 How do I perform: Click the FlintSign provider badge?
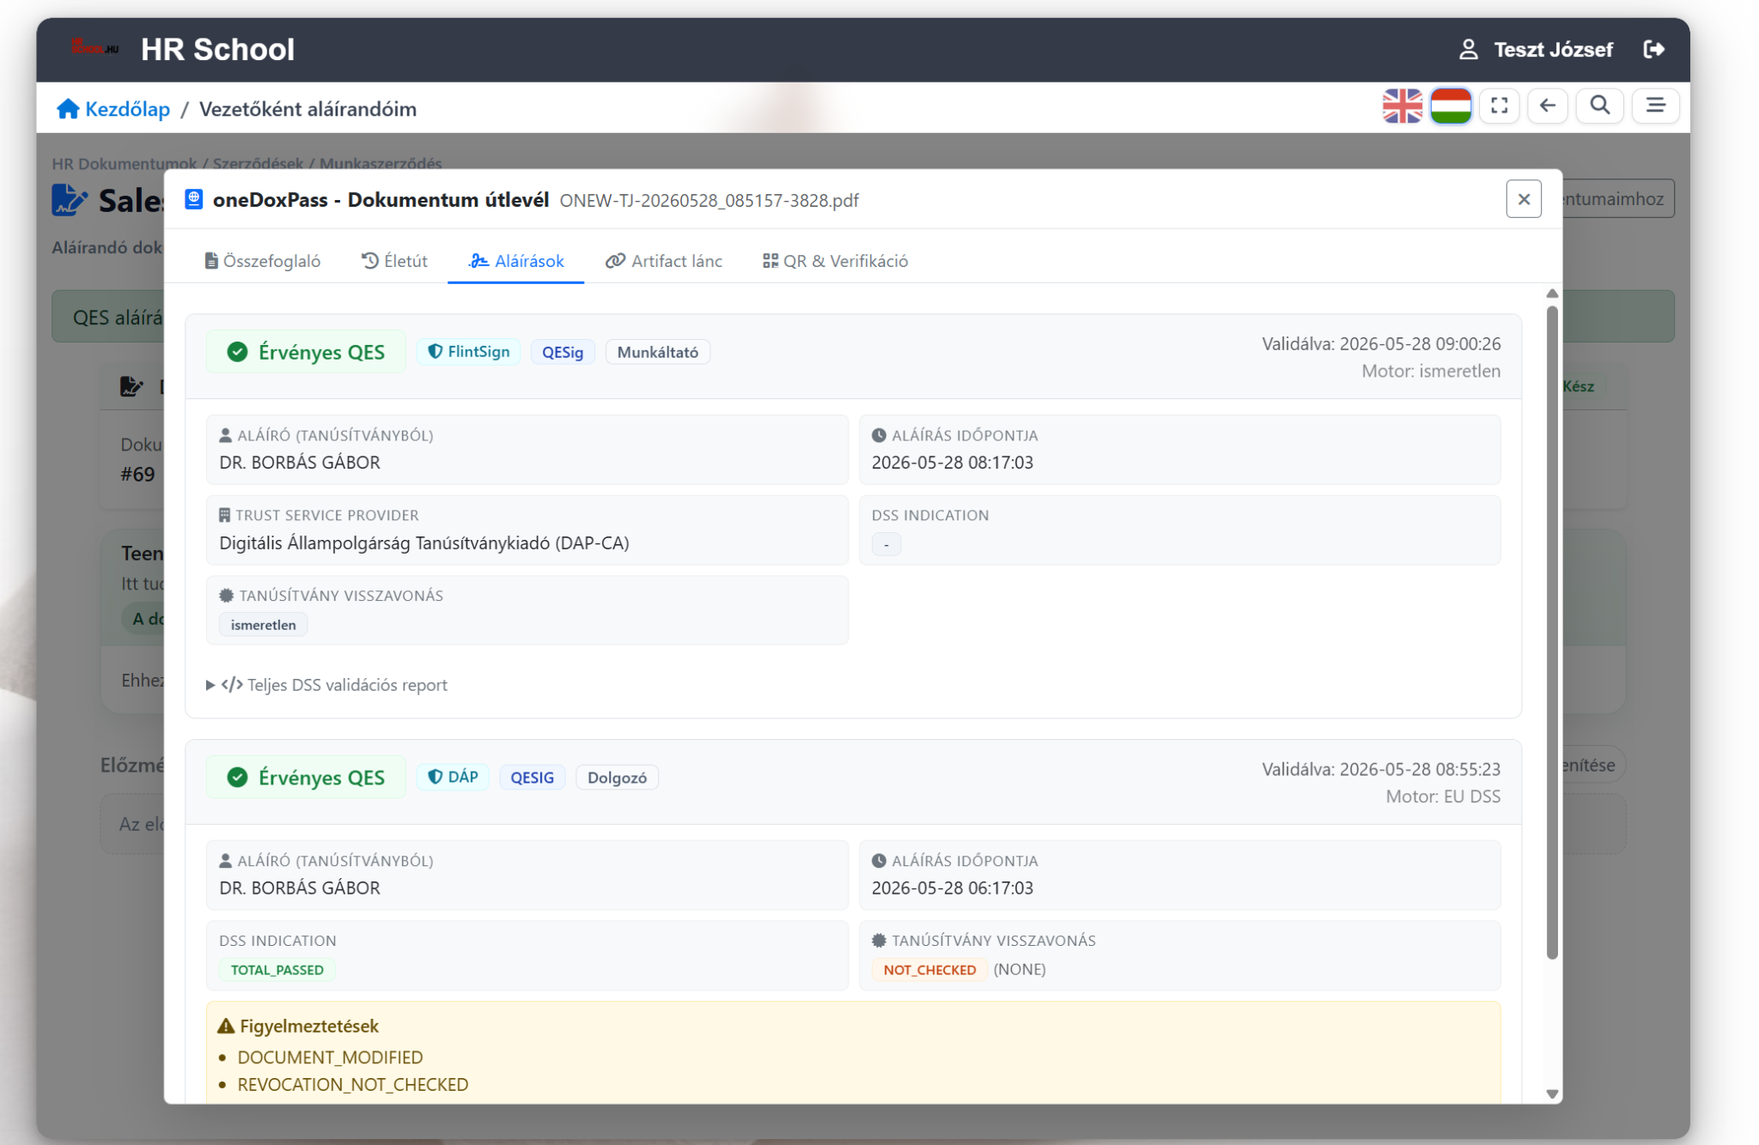pos(469,352)
